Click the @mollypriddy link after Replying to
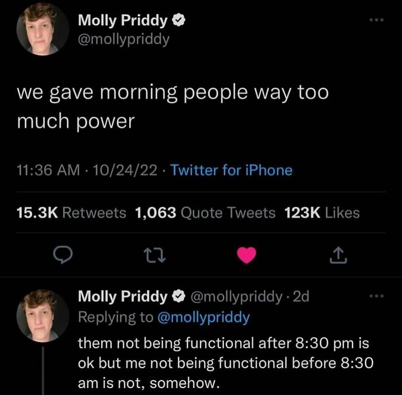Image resolution: width=402 pixels, height=395 pixels. (203, 317)
